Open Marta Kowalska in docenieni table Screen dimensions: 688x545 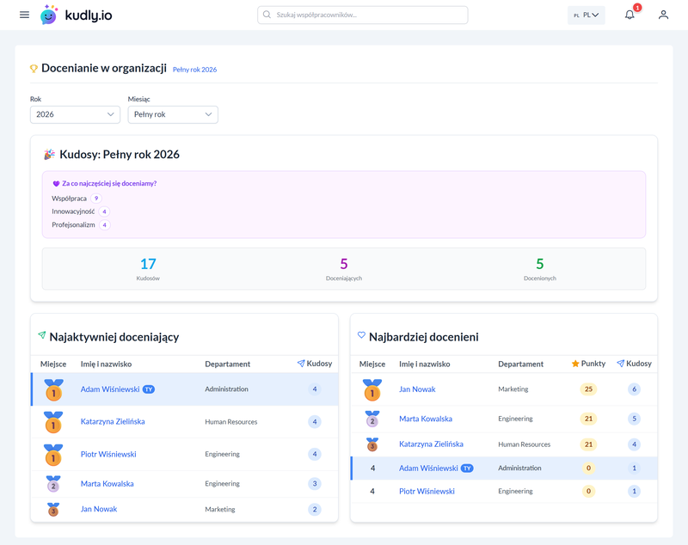426,419
